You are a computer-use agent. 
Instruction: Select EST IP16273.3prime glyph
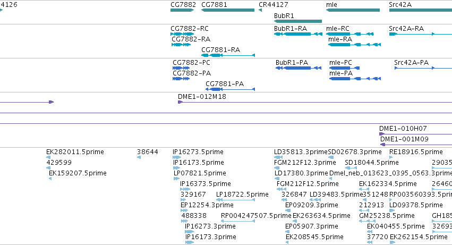190,232
